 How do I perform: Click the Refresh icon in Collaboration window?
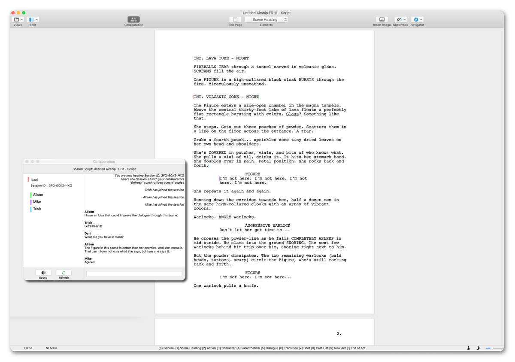tap(64, 273)
